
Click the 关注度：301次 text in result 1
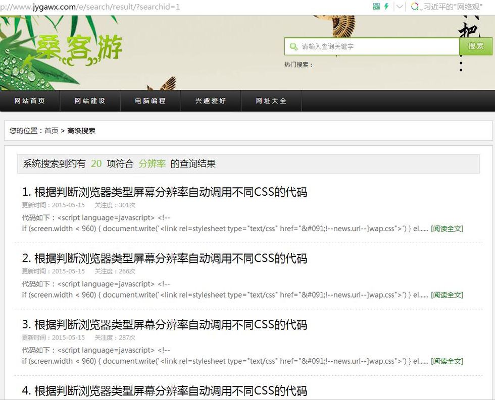coord(115,205)
